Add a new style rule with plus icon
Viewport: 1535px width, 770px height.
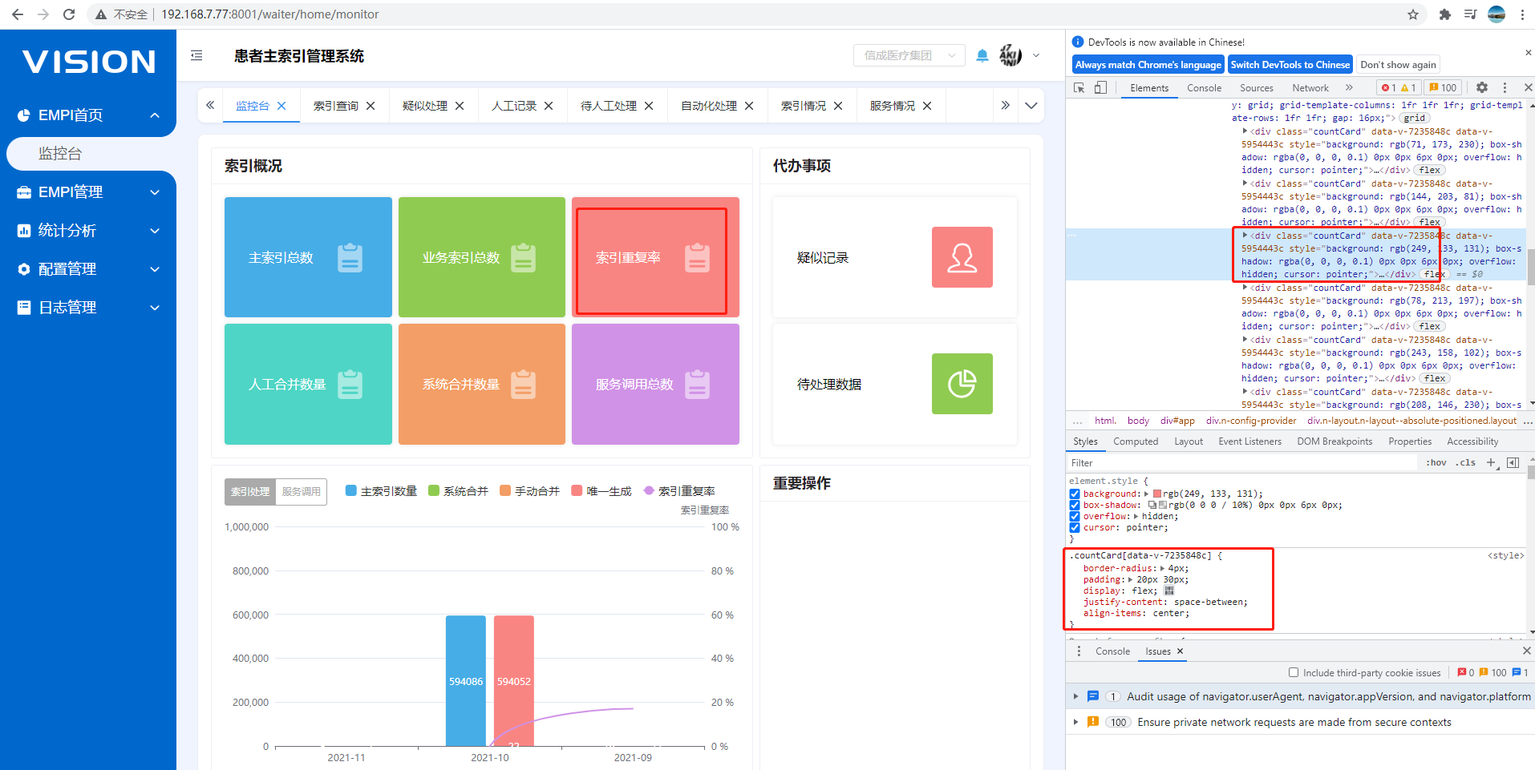[x=1492, y=462]
